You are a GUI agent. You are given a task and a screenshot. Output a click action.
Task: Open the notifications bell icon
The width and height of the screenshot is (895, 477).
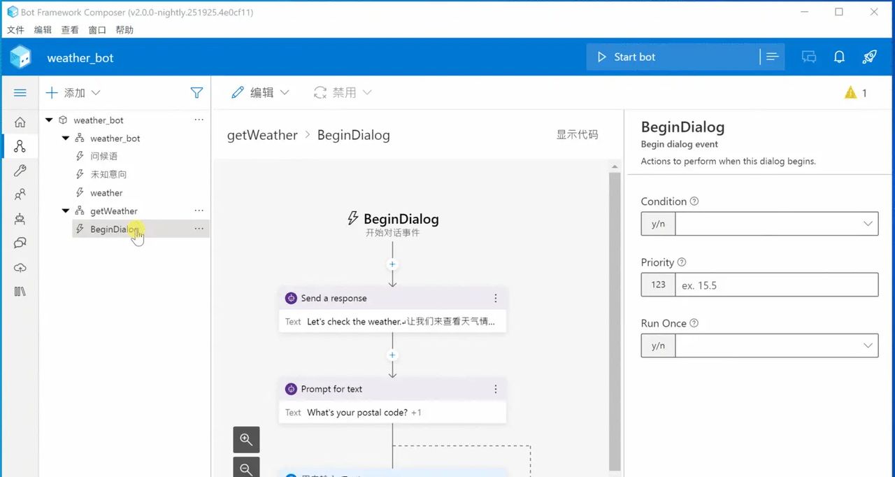pos(839,57)
